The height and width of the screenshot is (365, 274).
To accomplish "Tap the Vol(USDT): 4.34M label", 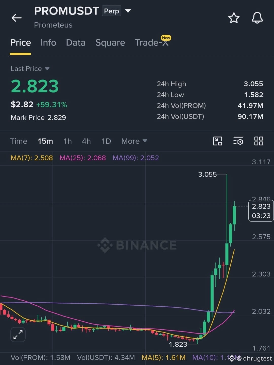I will [106, 358].
